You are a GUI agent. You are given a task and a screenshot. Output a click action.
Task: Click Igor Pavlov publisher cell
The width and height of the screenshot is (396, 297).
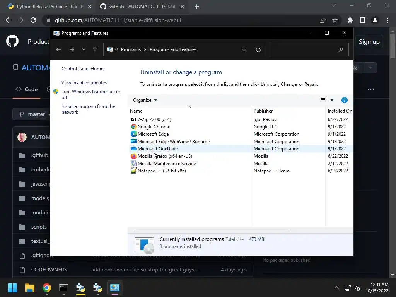click(x=265, y=119)
